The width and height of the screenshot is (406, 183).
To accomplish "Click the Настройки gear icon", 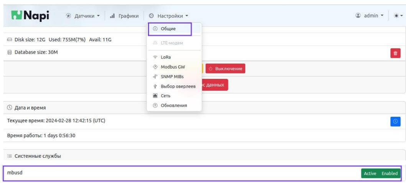I will 151,16.
